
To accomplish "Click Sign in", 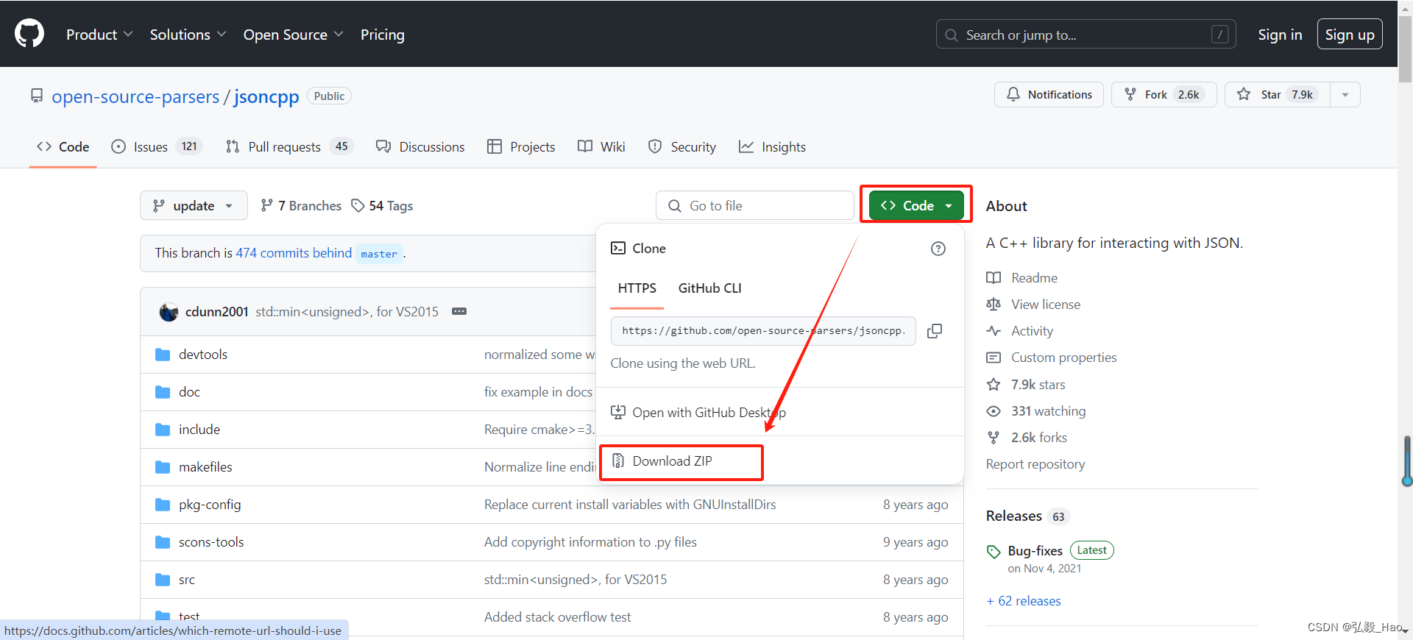I will click(1280, 35).
